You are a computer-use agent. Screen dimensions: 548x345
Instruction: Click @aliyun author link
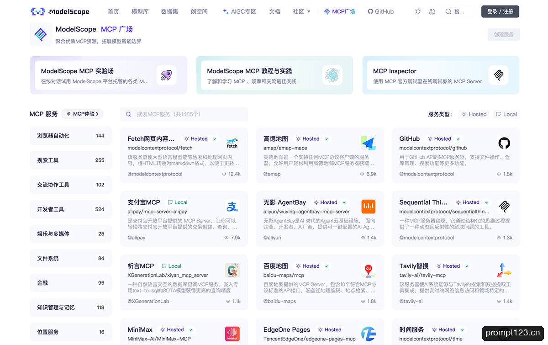pos(272,238)
